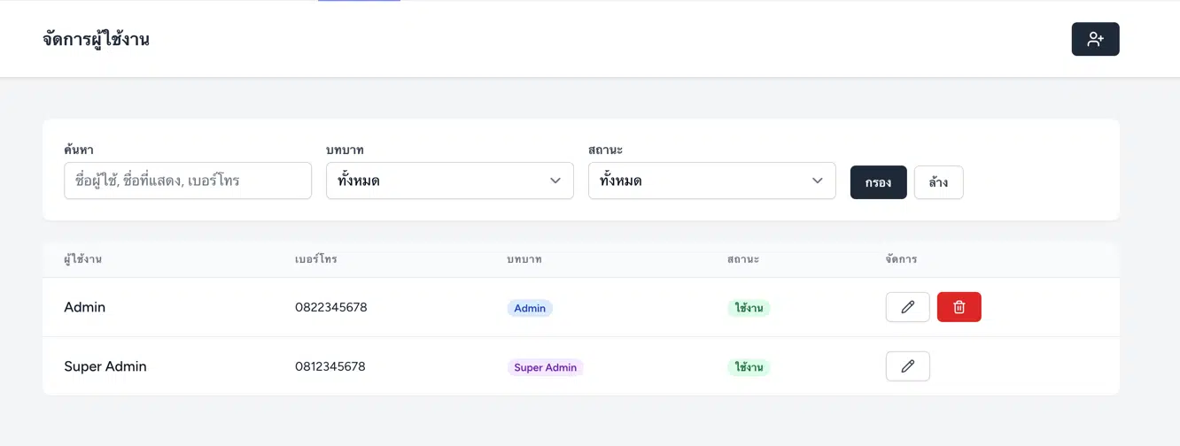
Task: Focus the ค้นหา search input field
Action: [188, 181]
